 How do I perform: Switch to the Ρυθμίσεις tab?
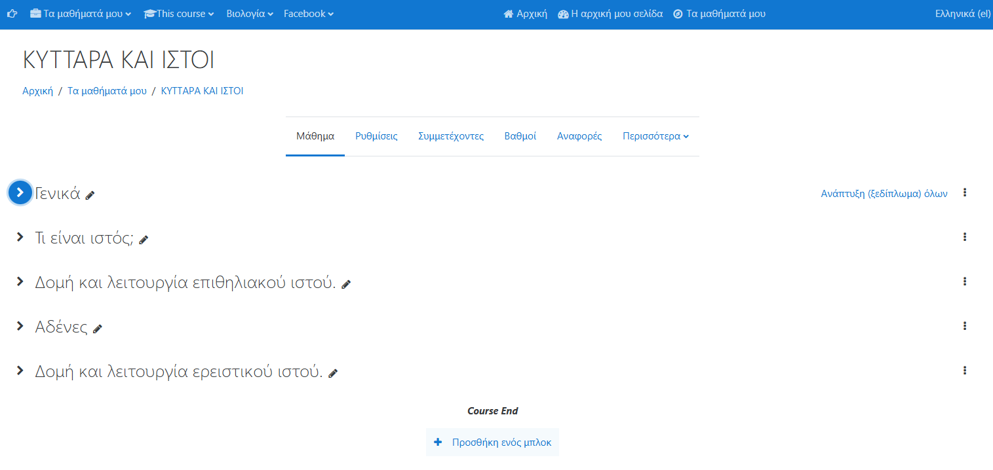tap(376, 136)
